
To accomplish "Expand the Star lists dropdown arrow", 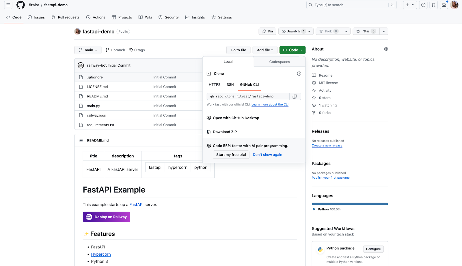I will [384, 31].
